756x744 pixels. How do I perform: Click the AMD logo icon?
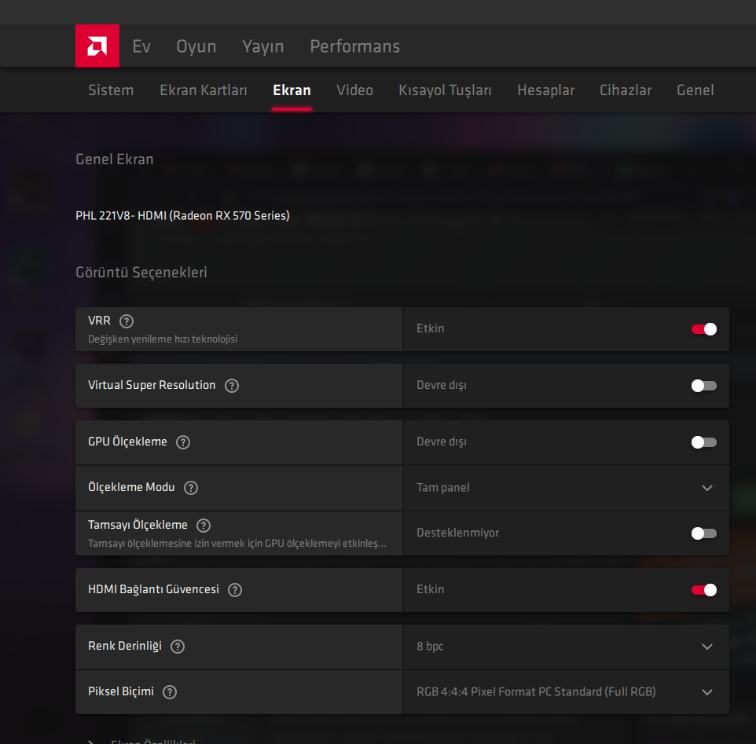tap(97, 46)
